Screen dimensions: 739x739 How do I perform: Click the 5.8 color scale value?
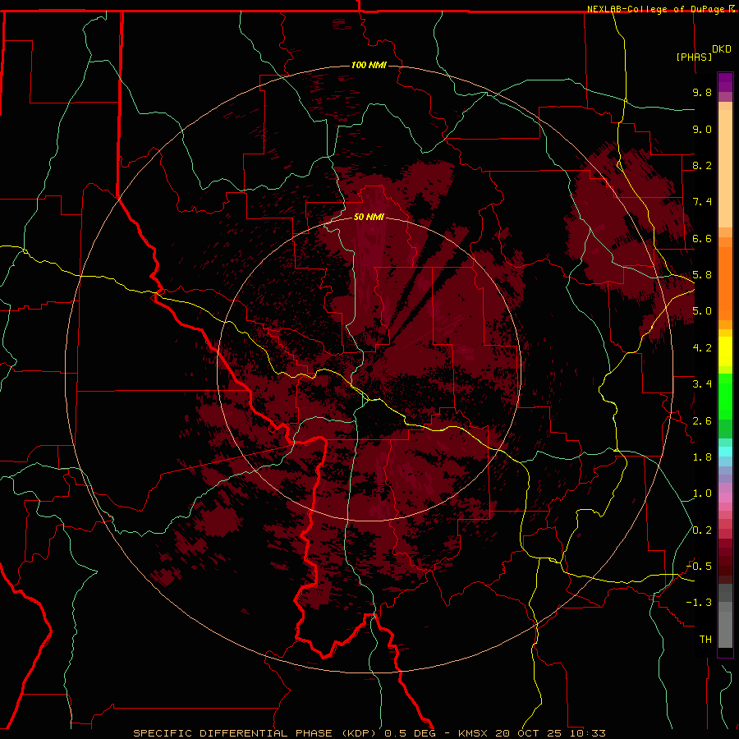[x=702, y=275]
